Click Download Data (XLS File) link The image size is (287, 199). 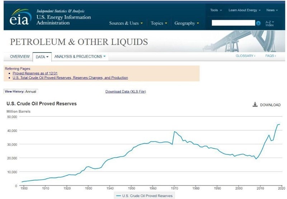(x=126, y=91)
